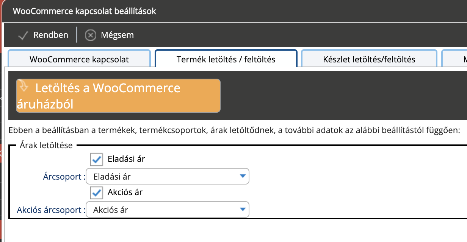Expand the Akciós árcsoport combo box

[168, 209]
